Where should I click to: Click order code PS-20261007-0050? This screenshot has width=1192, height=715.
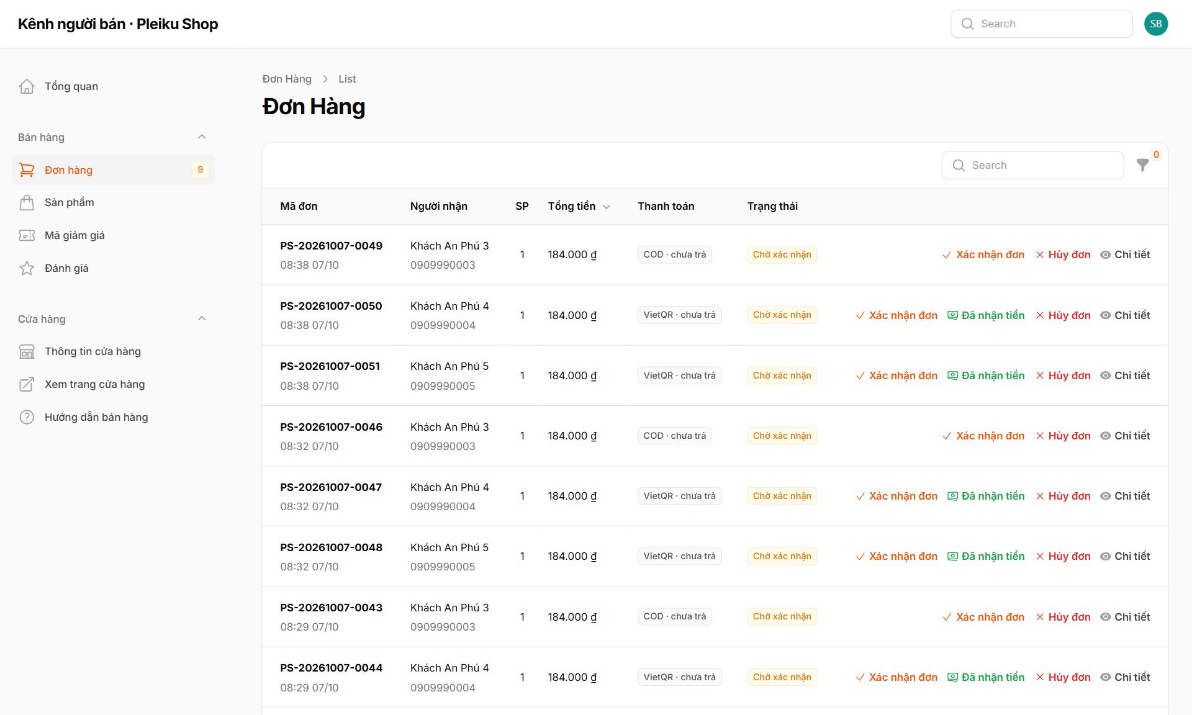pos(331,306)
